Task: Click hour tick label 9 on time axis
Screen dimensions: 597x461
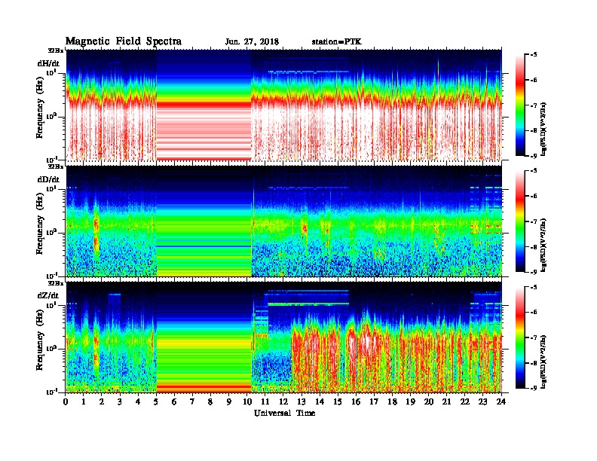Action: [229, 401]
